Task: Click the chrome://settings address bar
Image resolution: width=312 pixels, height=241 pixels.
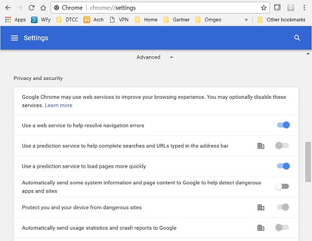Action: (160, 8)
